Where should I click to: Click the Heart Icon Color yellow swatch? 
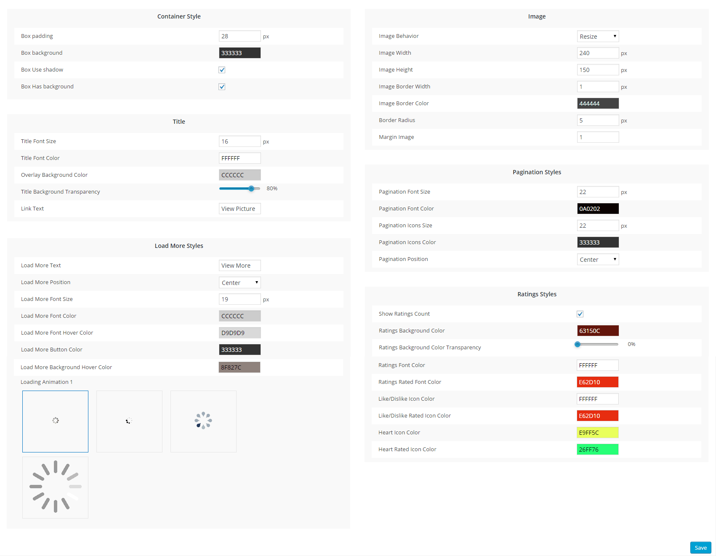pyautogui.click(x=597, y=433)
